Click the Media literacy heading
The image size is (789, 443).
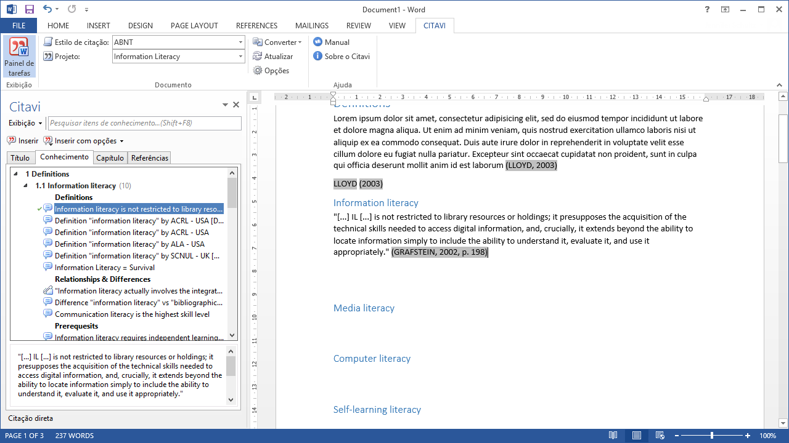(364, 308)
